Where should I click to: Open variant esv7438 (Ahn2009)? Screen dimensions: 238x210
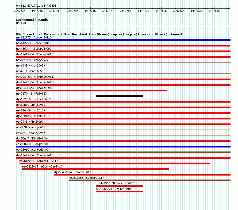[30, 122]
